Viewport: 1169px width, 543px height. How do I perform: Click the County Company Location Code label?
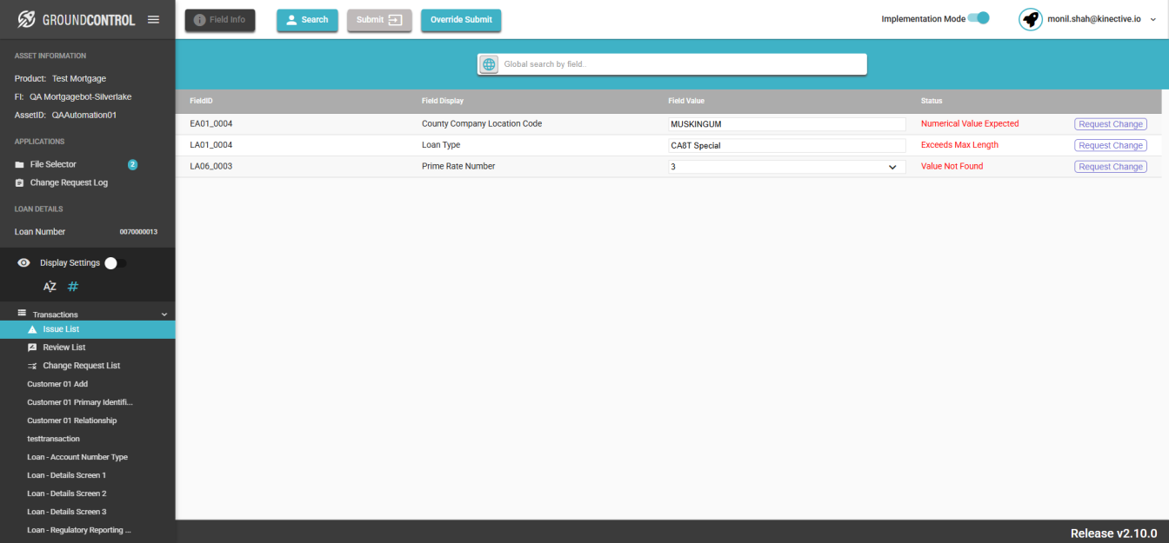482,123
